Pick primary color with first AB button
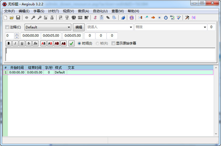 (x=43, y=43)
